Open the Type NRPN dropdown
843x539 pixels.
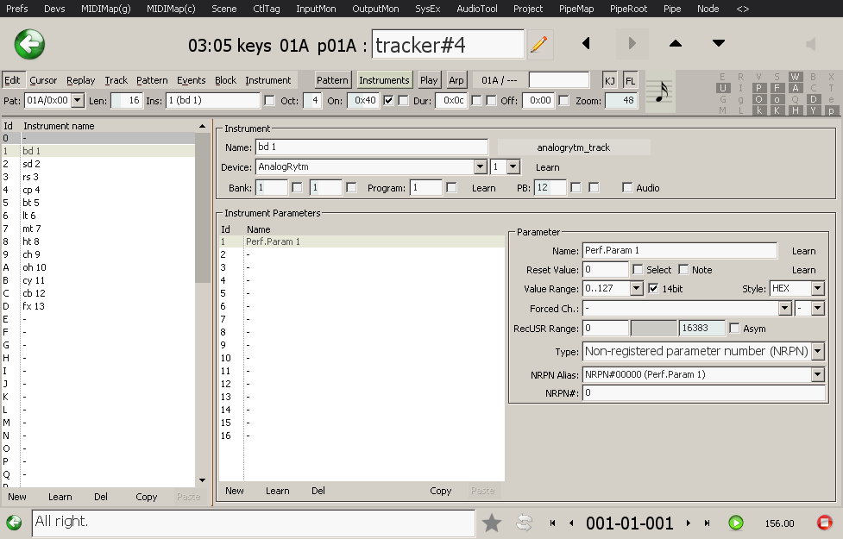point(817,352)
